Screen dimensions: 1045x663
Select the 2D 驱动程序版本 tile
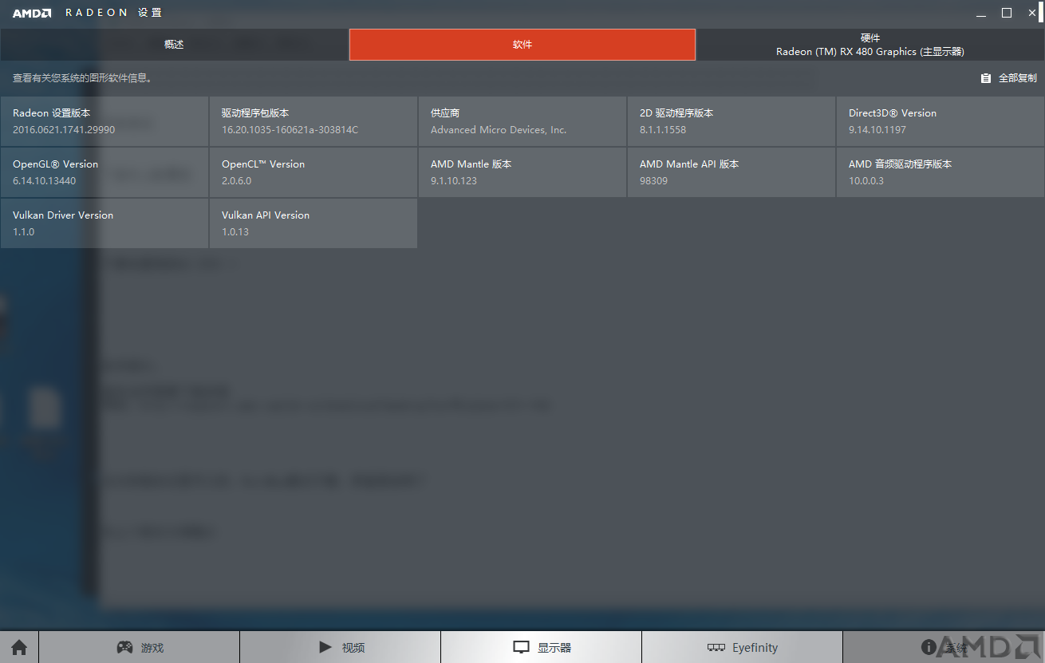pyautogui.click(x=731, y=121)
